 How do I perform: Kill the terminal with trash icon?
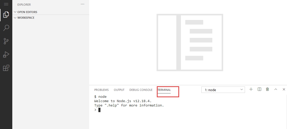(x=268, y=89)
